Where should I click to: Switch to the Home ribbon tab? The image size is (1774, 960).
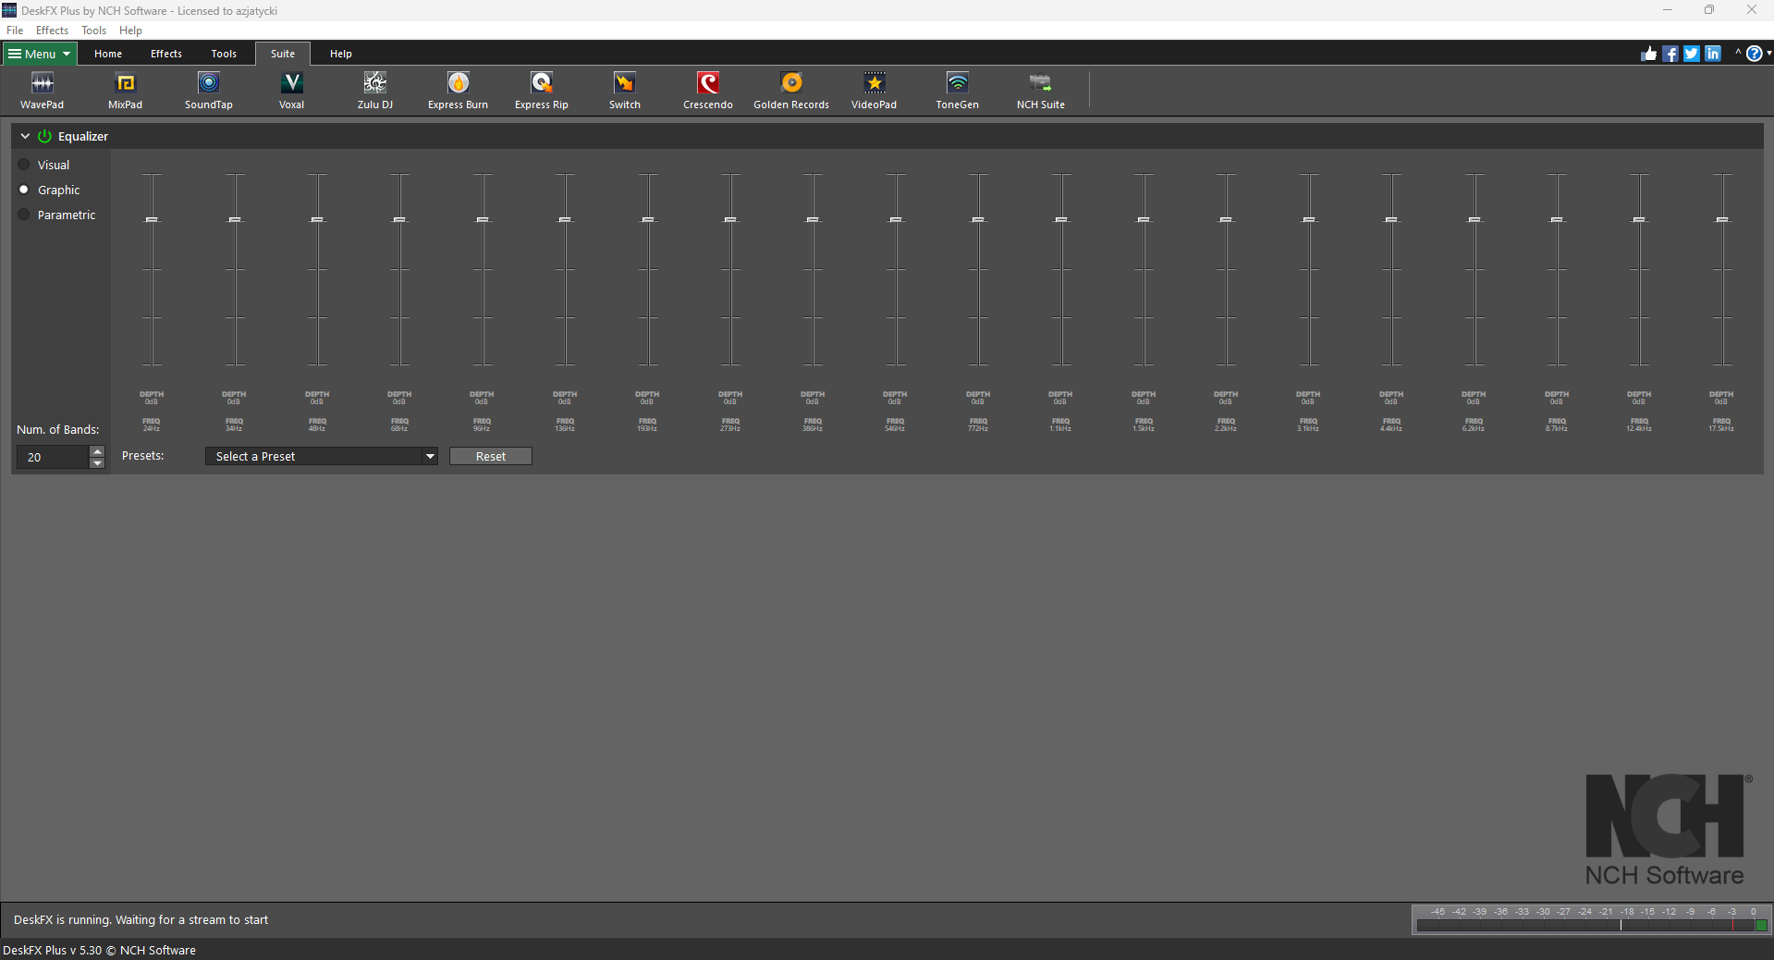pyautogui.click(x=108, y=54)
